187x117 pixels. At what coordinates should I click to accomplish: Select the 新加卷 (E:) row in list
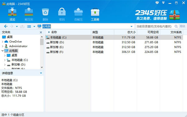114,47
